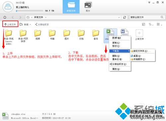Choose 桌面 in the download submenu
Viewport: 166px width, 121px height.
[x=143, y=56]
